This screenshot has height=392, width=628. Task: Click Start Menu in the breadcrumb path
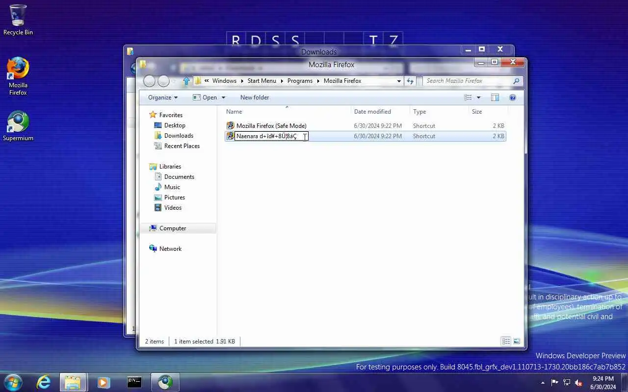(x=262, y=81)
